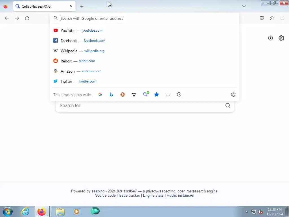Screen dimensions: 289x217
Task: Open the Save to Pocket button
Action: [x=262, y=18]
